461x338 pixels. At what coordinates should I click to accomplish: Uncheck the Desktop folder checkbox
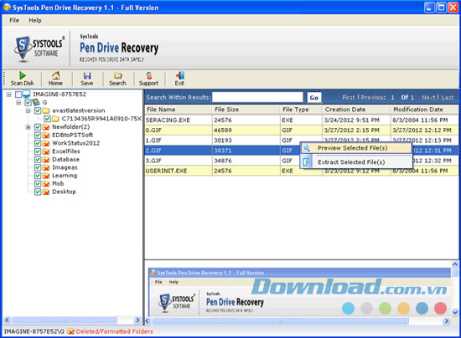click(38, 192)
